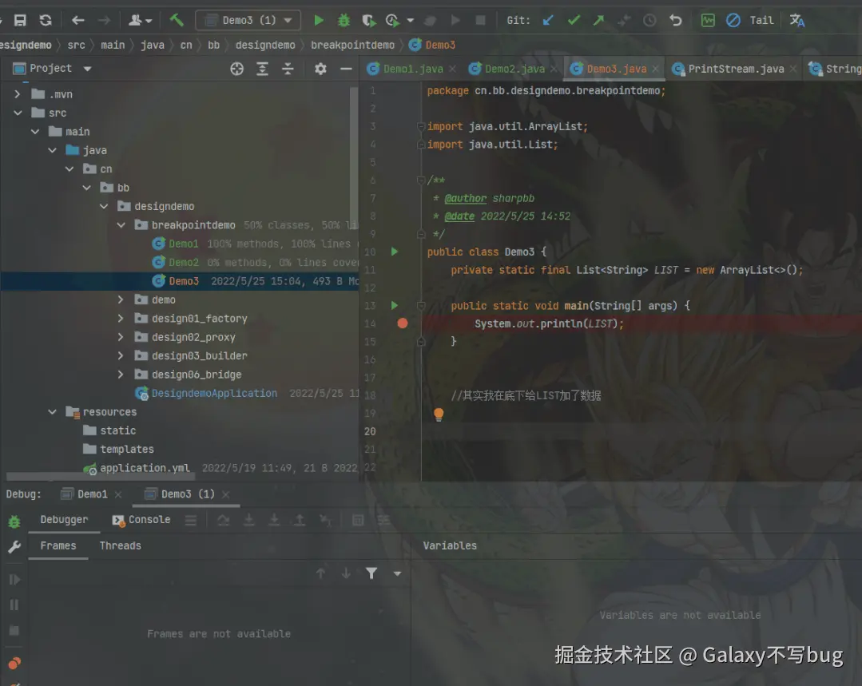Image resolution: width=862 pixels, height=686 pixels.
Task: Click the Step Over debugger icon
Action: [x=223, y=520]
